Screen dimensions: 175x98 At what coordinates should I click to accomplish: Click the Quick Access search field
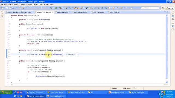(150, 8)
